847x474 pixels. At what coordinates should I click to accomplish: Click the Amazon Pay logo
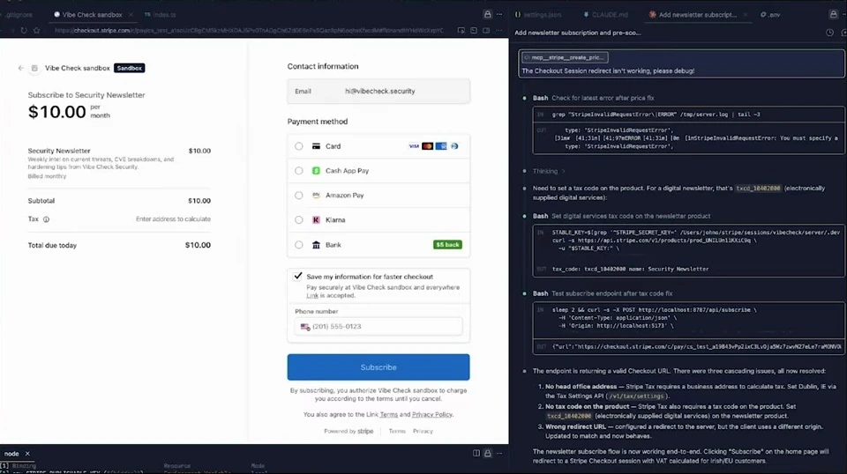click(x=316, y=196)
